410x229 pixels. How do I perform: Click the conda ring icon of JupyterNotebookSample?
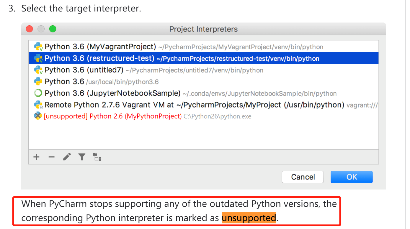[38, 93]
